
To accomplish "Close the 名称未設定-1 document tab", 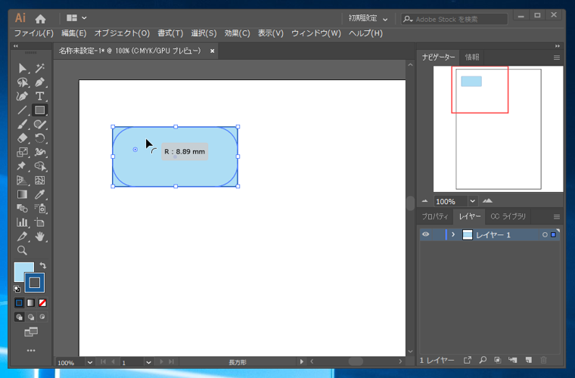I will (213, 51).
